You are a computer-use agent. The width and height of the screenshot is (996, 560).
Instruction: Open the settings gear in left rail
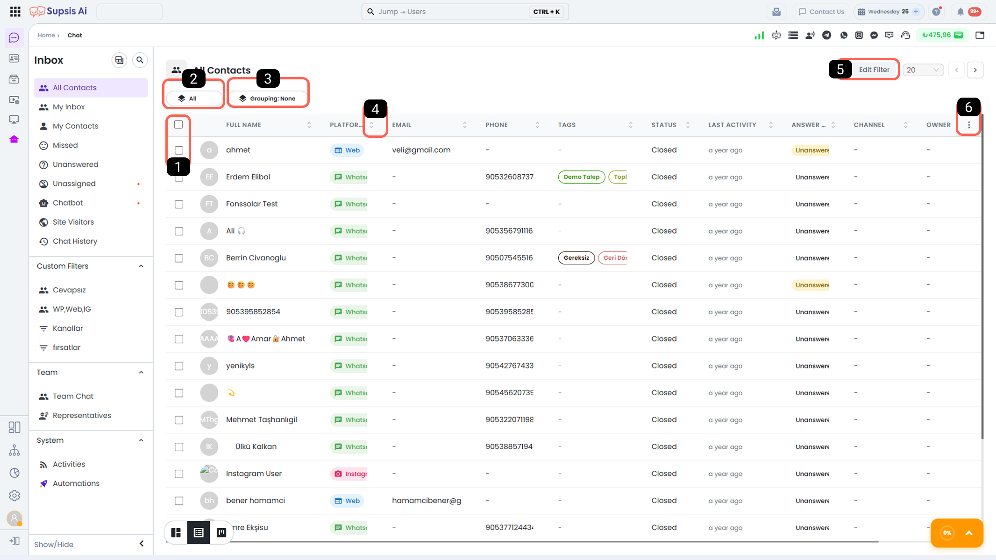(14, 495)
